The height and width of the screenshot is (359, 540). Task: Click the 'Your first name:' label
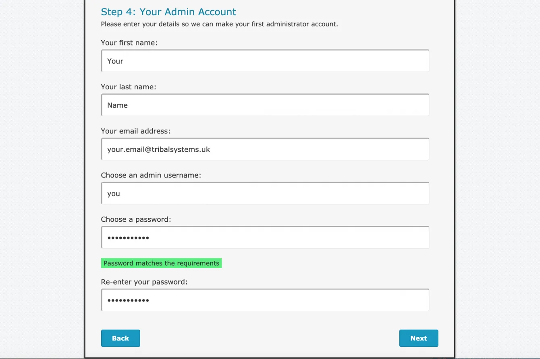[x=129, y=43]
